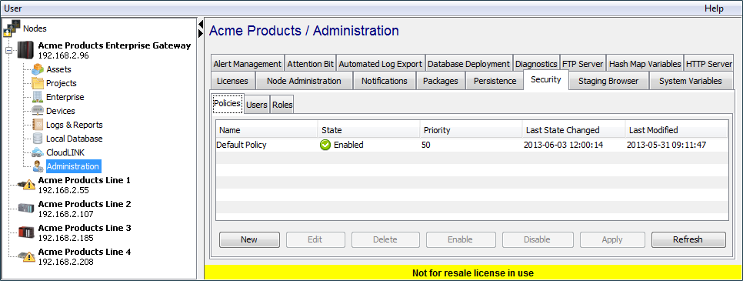Click the Apply button

coord(612,239)
